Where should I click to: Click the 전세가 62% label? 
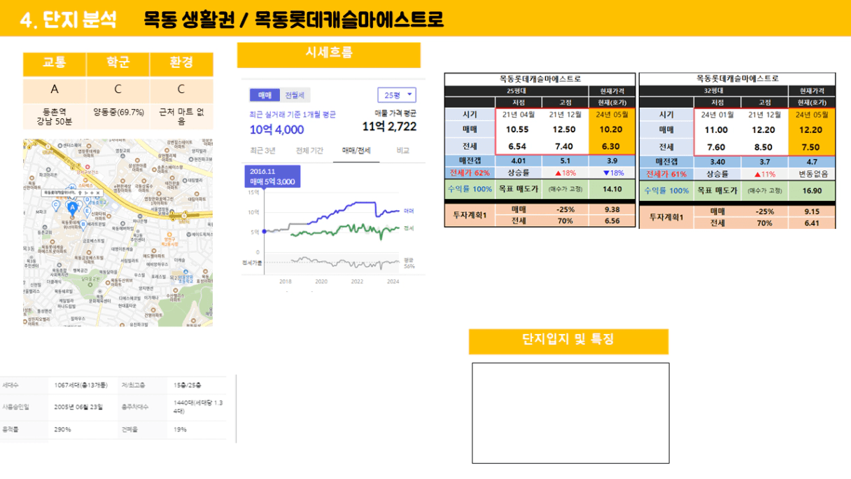(470, 173)
